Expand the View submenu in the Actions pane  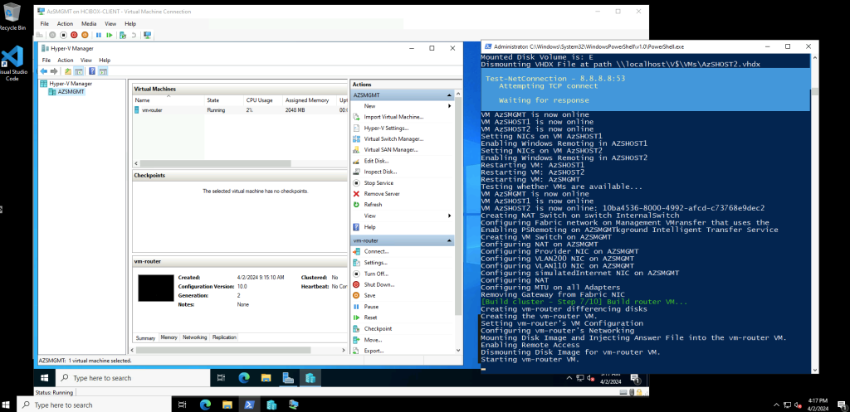point(403,216)
